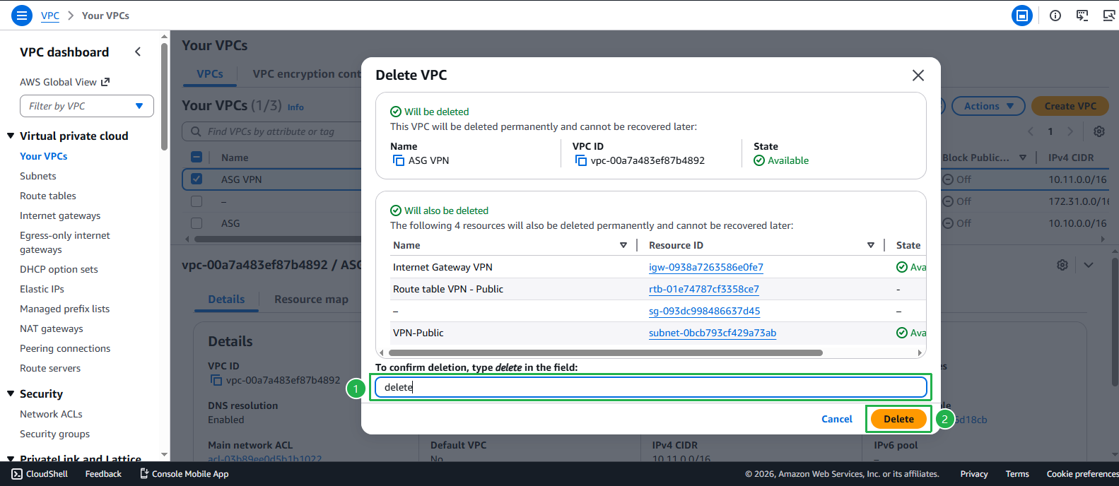1119x486 pixels.
Task: Confirm with the orange Delete button
Action: (x=898, y=419)
